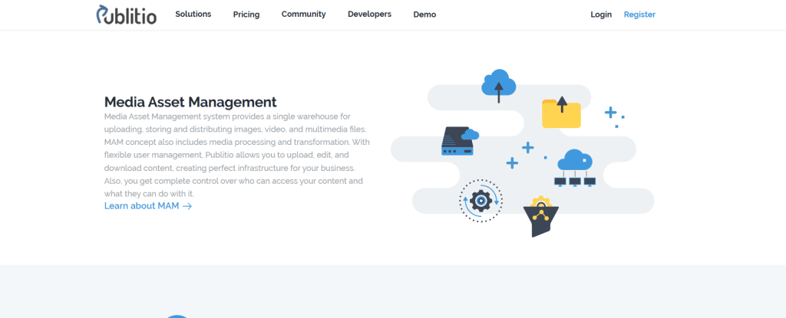Click the arrow beside Learn about MAM
Viewport: 786px width, 318px height.
click(187, 206)
